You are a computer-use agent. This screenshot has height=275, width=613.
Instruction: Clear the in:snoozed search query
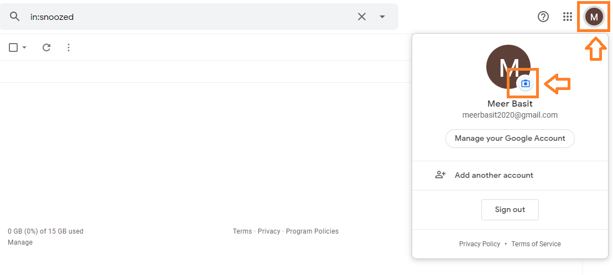click(x=362, y=17)
